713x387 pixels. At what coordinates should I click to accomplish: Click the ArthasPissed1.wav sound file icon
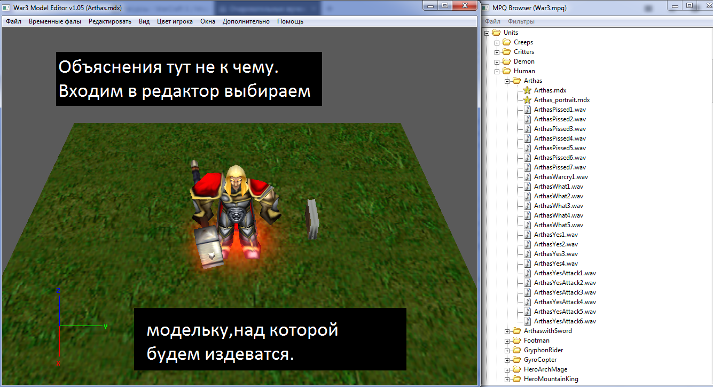[x=527, y=110]
